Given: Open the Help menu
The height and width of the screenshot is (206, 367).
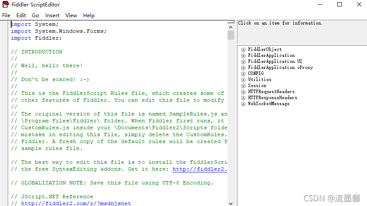Looking at the screenshot, I should click(x=89, y=16).
